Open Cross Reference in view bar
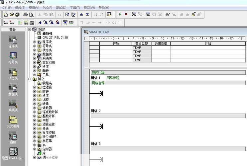247x166 pixels. 13,122
